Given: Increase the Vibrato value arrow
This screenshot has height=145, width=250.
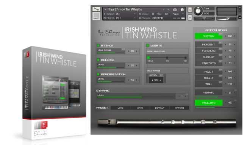Looking at the screenshot, I should click(x=234, y=93).
